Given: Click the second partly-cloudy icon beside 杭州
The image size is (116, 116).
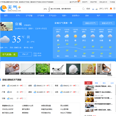Looking at the screenshot, I should pyautogui.click(x=97, y=9).
